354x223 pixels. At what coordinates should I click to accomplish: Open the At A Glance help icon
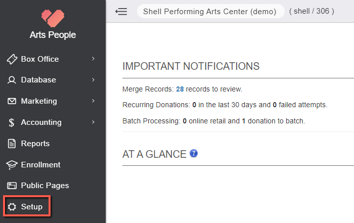194,154
